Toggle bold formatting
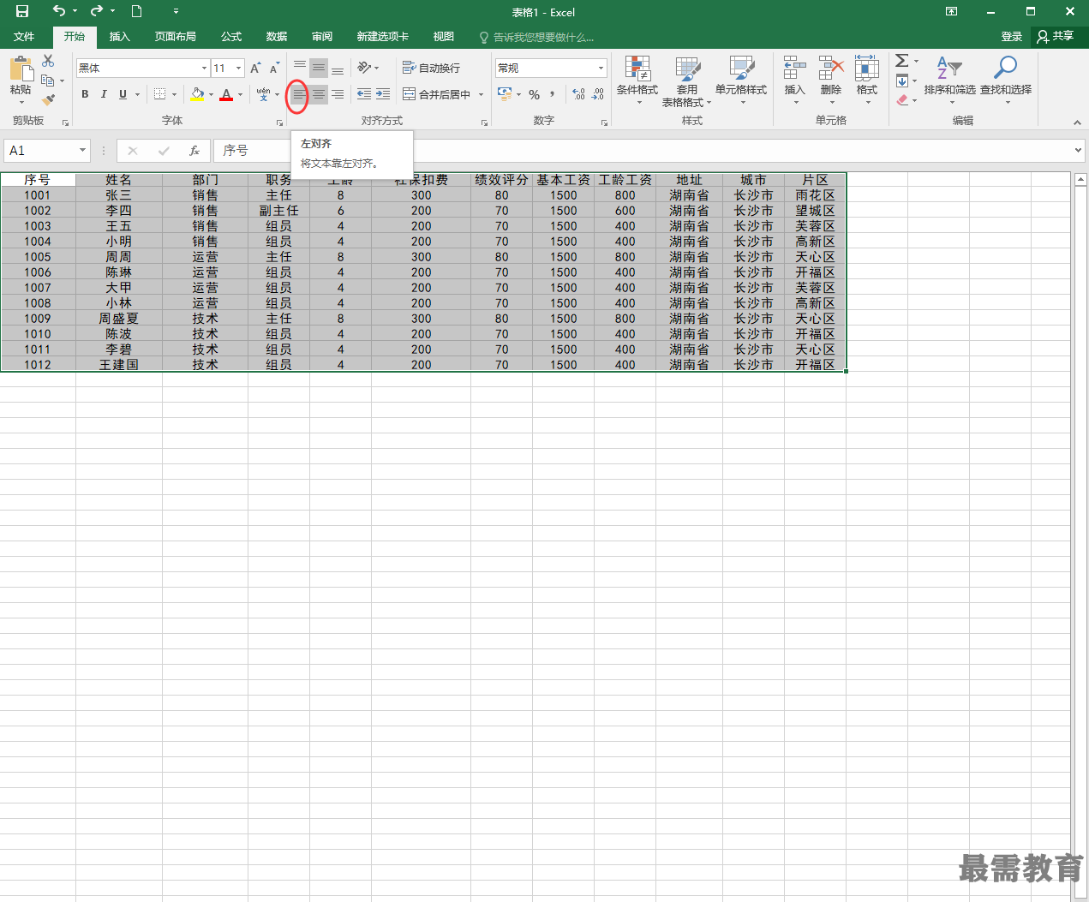1089x902 pixels. (85, 94)
